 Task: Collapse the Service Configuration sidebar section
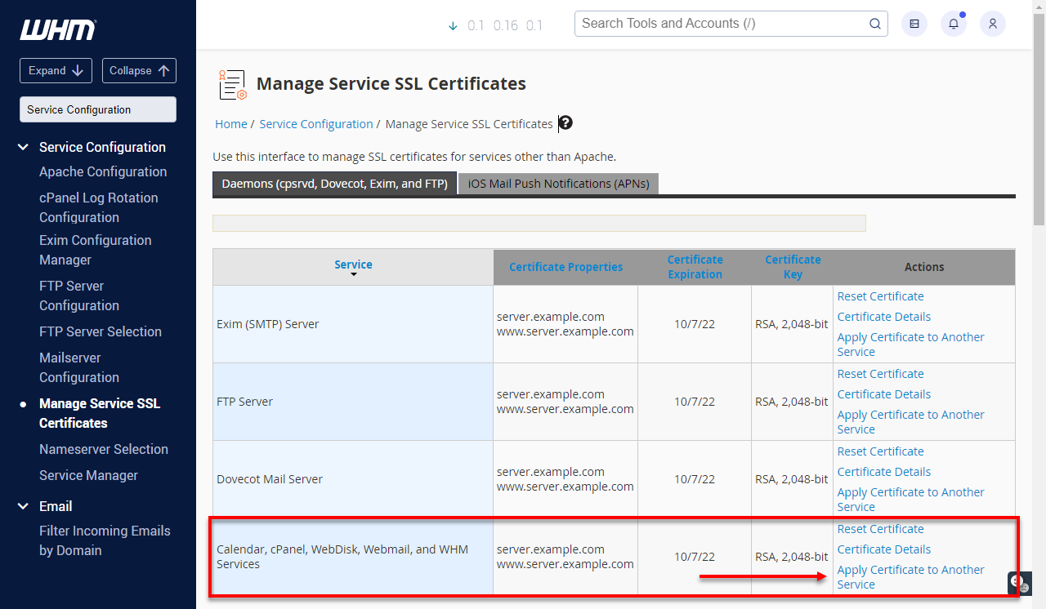coord(23,147)
